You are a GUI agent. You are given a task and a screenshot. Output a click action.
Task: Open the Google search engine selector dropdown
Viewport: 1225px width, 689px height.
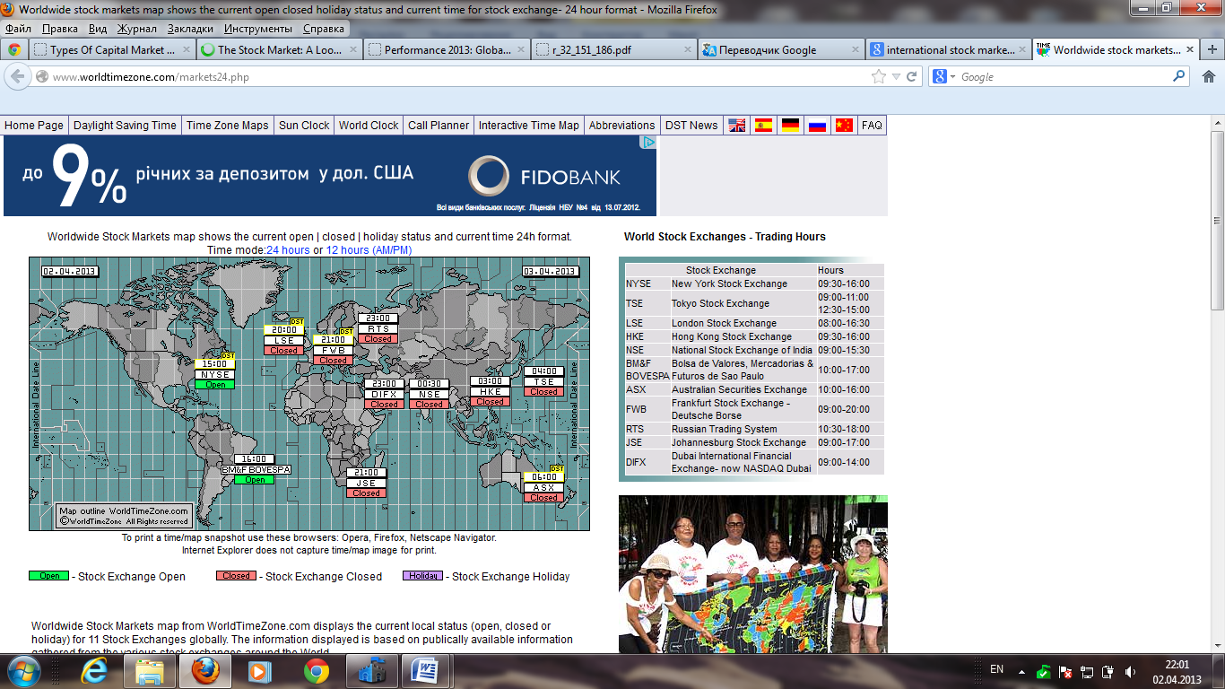click(943, 77)
